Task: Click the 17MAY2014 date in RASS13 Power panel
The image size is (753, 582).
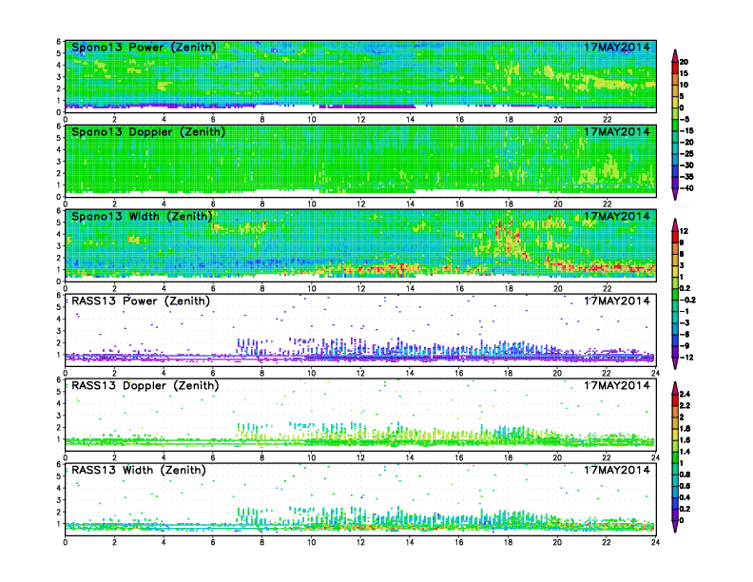Action: (617, 301)
